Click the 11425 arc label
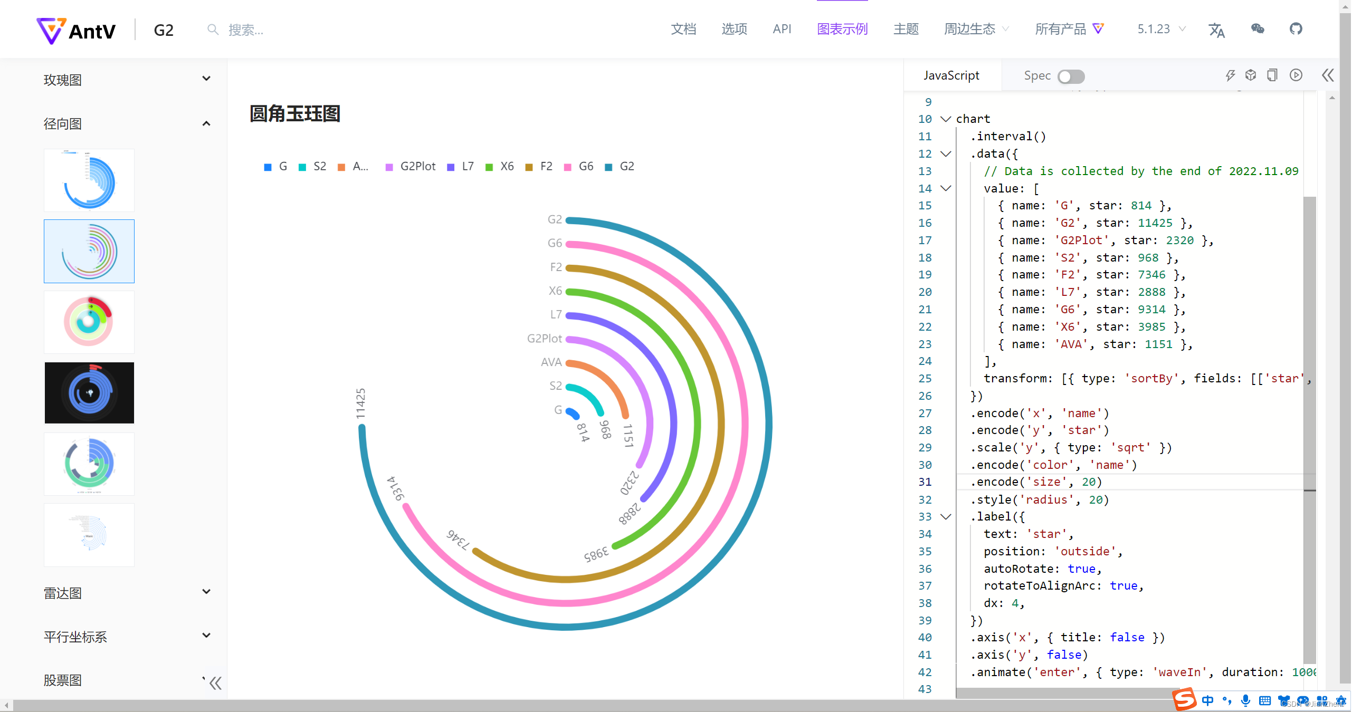The height and width of the screenshot is (712, 1352). pyautogui.click(x=360, y=404)
